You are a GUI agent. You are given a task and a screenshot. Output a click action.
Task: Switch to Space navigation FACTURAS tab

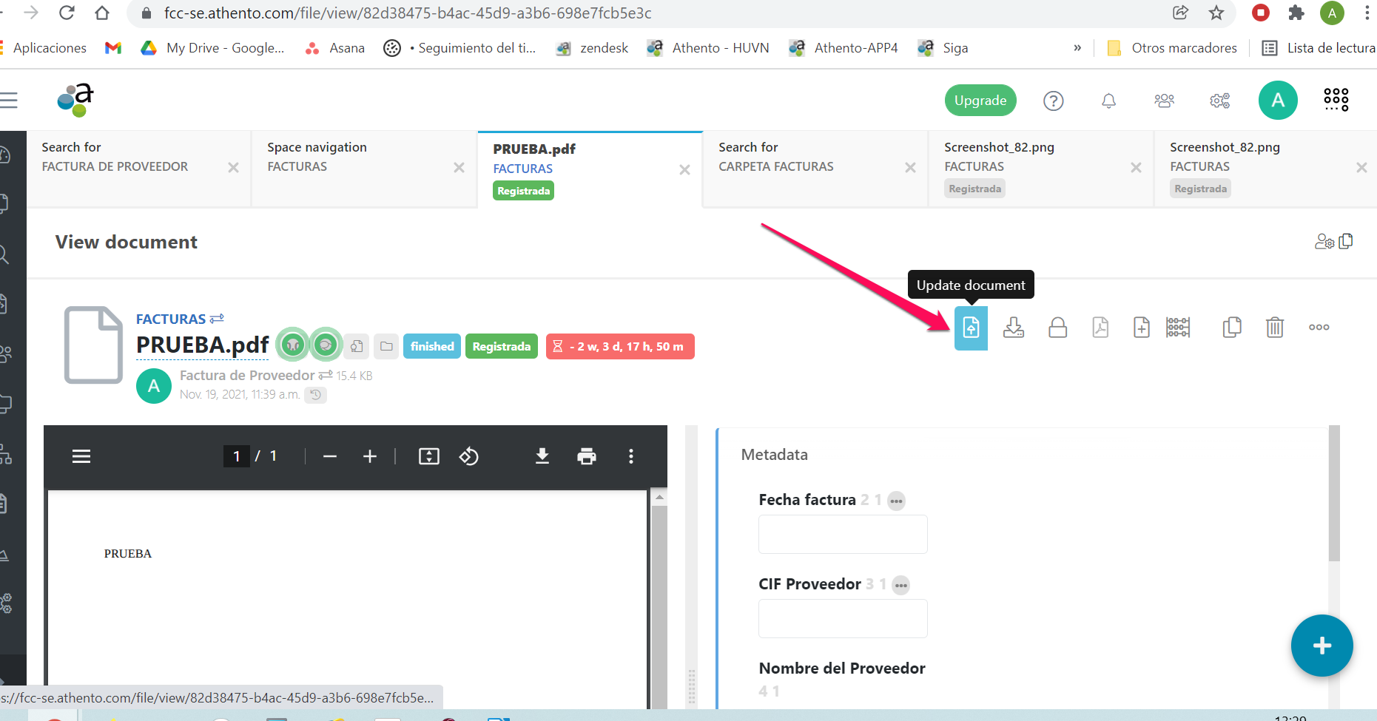[x=355, y=158]
